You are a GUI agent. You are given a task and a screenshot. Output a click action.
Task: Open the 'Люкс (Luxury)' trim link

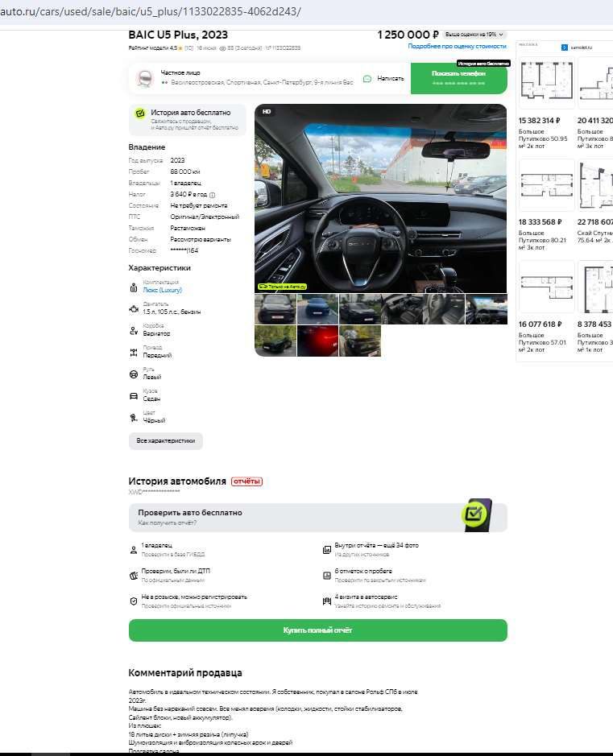163,291
